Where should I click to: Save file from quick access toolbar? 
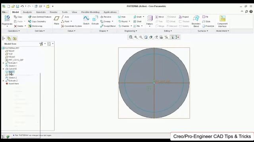17,6
